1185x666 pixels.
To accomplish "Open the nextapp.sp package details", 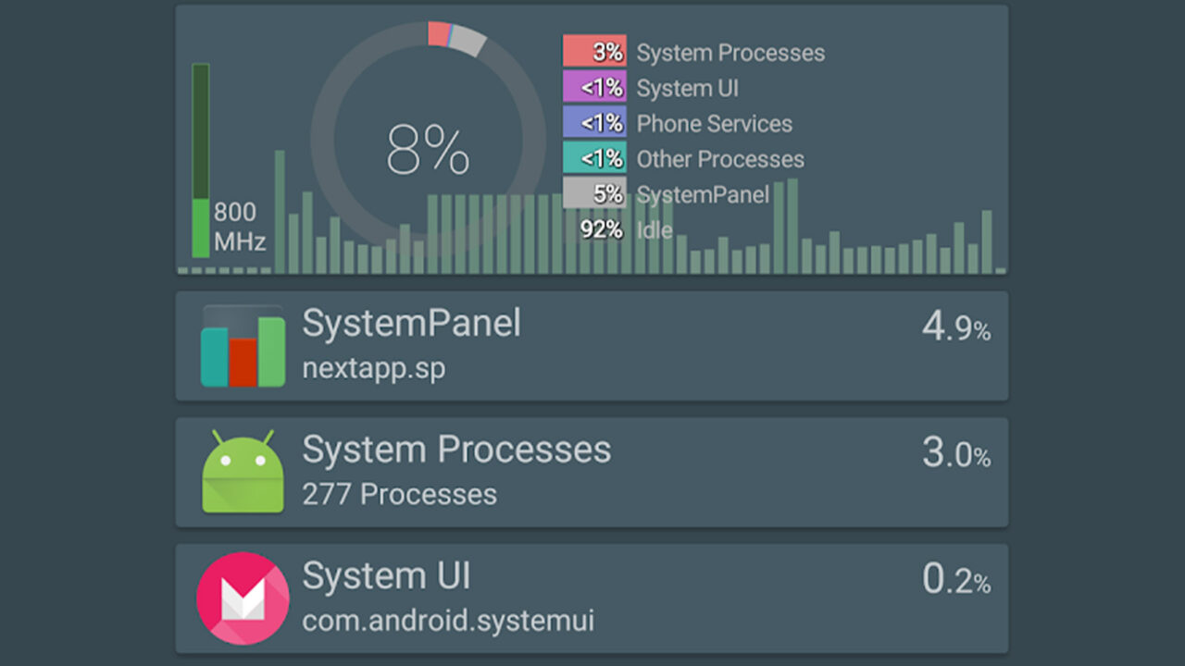I will (373, 367).
